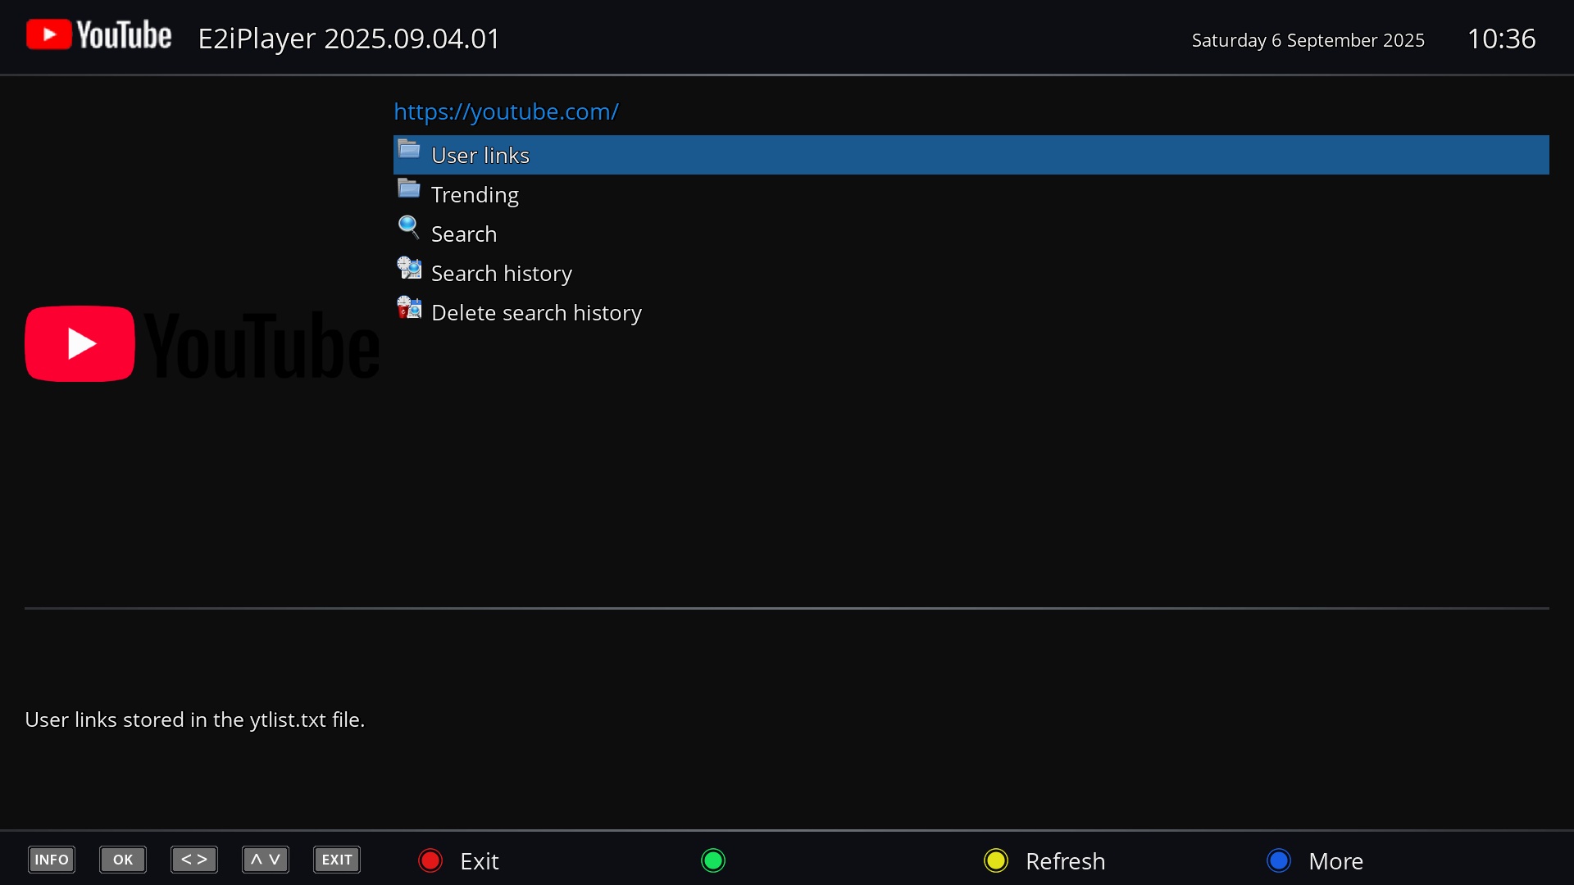Click the green Refresh circle icon
Image resolution: width=1574 pixels, height=885 pixels.
pos(712,860)
